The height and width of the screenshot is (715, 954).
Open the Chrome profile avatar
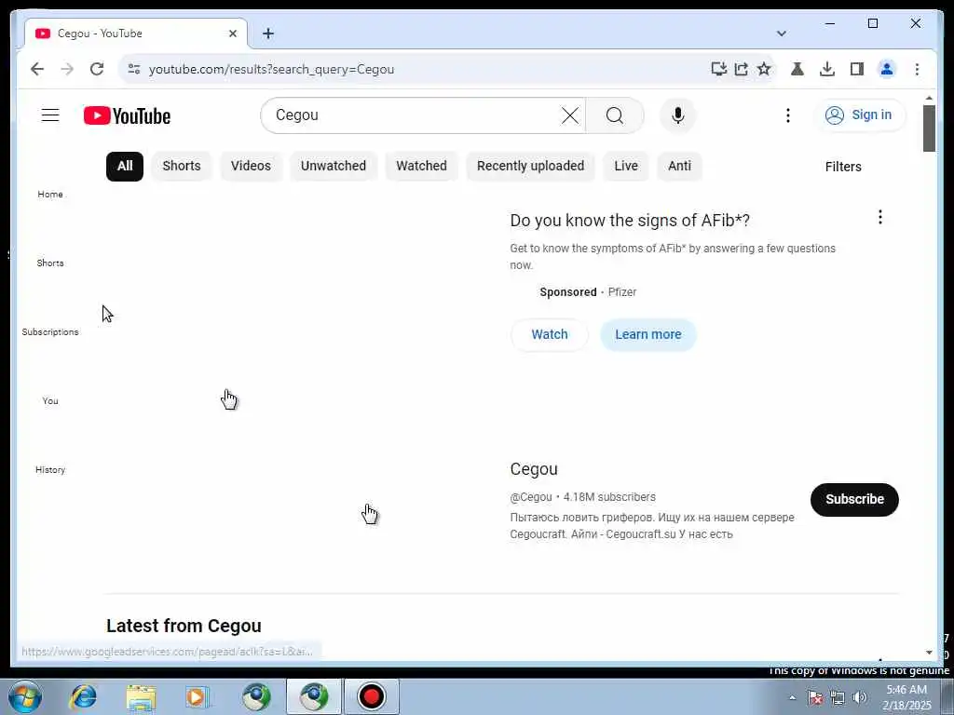point(887,69)
